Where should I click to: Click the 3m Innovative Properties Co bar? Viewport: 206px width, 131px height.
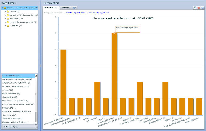[x=63, y=82]
